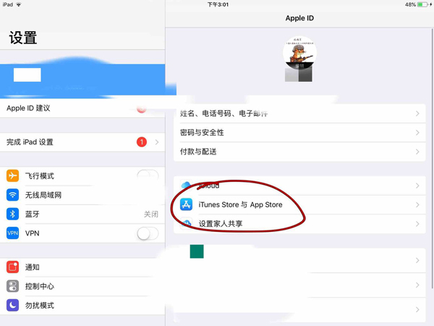Open 无线局域网 settings
Screen dimensions: 434x326
click(x=82, y=195)
